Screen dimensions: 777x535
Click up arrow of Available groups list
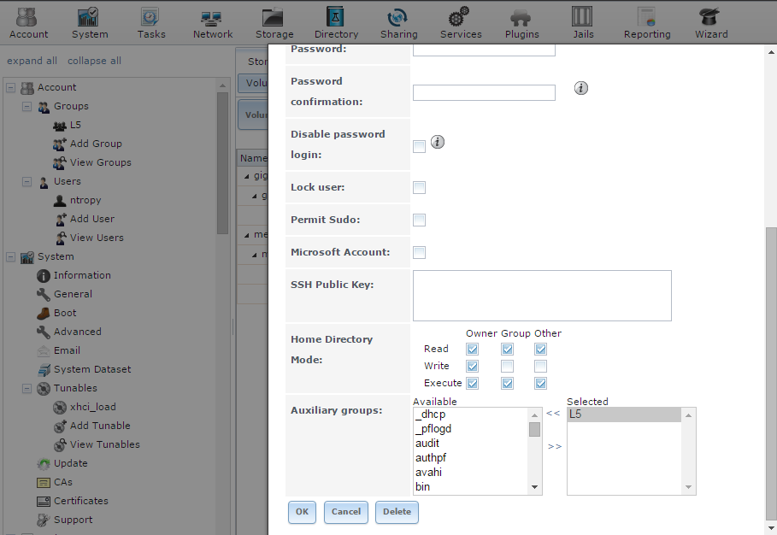click(535, 415)
